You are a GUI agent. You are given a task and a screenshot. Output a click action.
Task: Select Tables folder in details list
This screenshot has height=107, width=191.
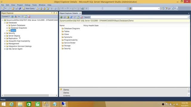tap(67, 32)
